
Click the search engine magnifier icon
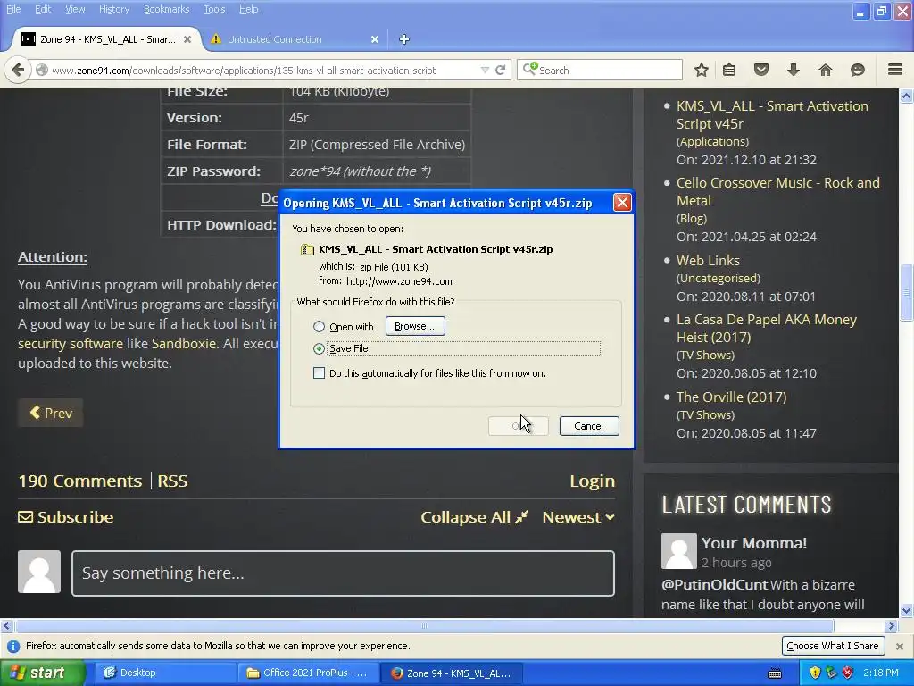pos(529,70)
